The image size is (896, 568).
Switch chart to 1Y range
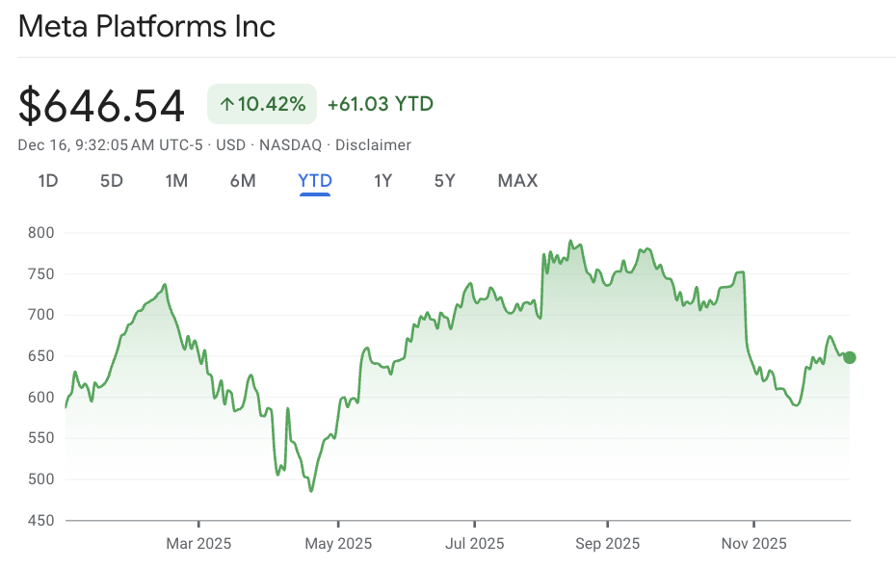point(382,180)
